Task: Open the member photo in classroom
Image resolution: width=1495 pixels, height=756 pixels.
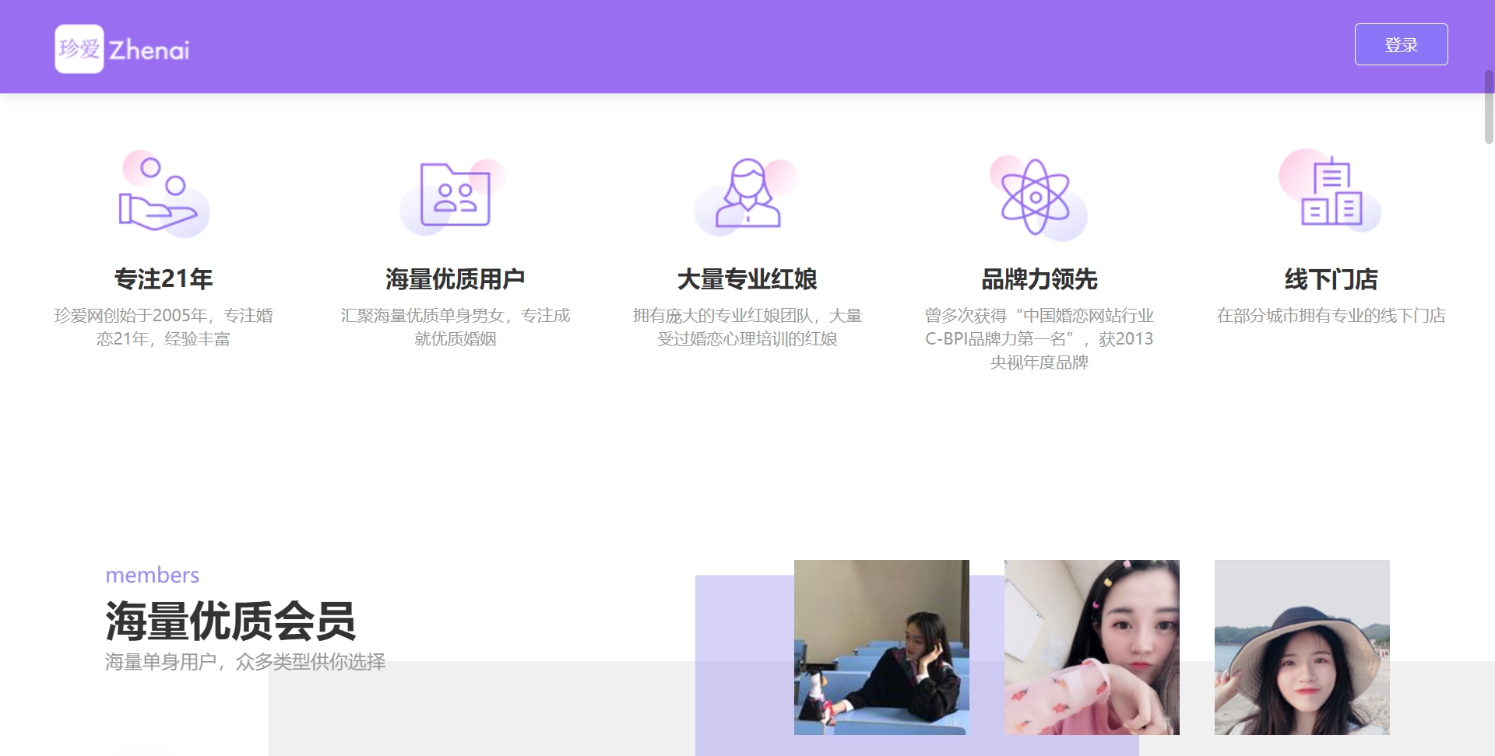Action: 881,647
